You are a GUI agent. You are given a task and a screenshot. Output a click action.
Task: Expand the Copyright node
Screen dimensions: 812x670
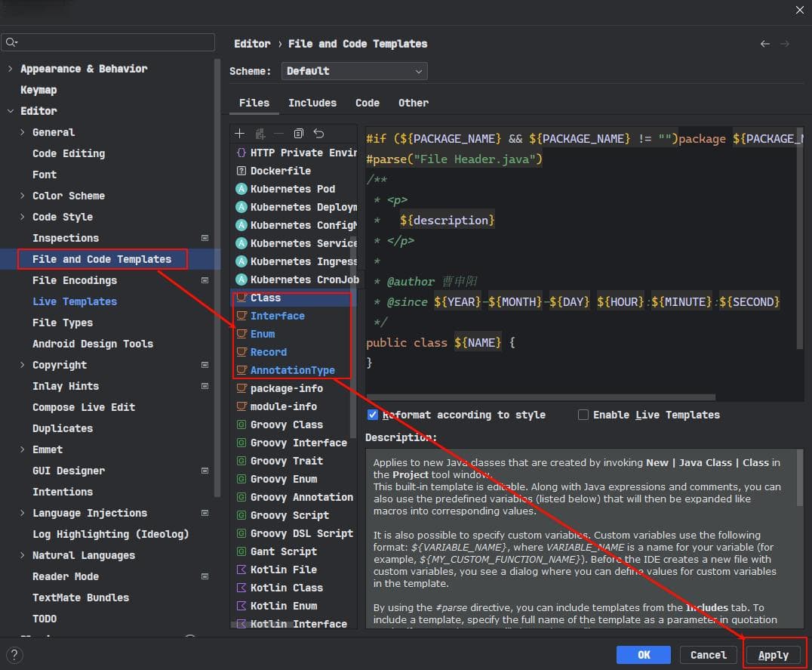coord(23,365)
